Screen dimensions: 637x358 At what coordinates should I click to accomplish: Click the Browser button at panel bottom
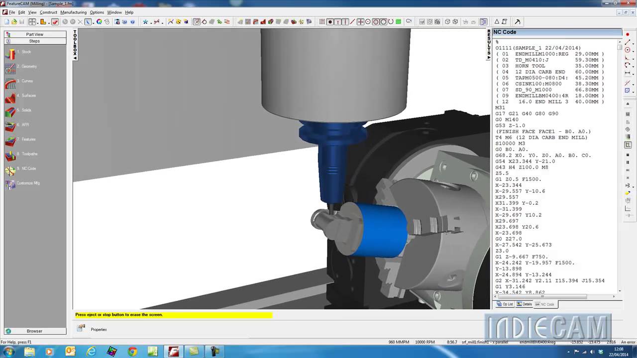pyautogui.click(x=35, y=331)
